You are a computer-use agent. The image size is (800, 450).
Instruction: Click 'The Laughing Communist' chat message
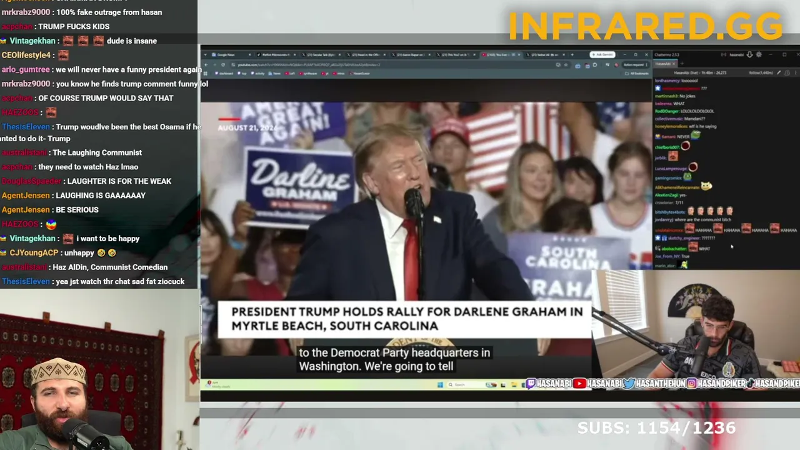pos(97,152)
